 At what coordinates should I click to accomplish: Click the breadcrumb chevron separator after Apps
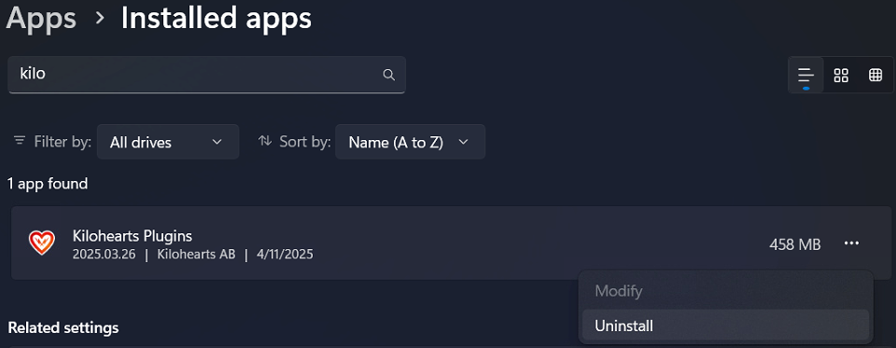pos(100,19)
